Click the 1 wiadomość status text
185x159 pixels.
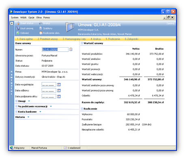point(74,148)
